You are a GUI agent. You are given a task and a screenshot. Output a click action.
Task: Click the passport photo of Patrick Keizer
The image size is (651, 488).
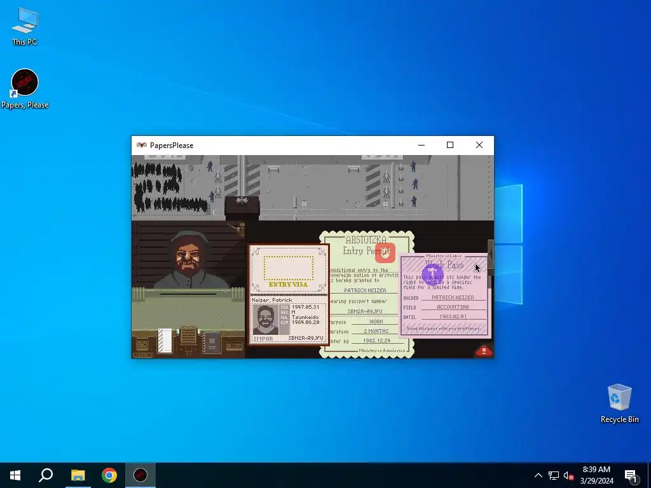click(265, 320)
